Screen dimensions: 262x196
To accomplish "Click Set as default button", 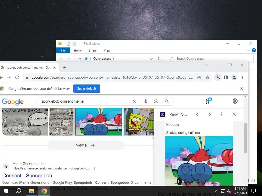I will [86, 89].
